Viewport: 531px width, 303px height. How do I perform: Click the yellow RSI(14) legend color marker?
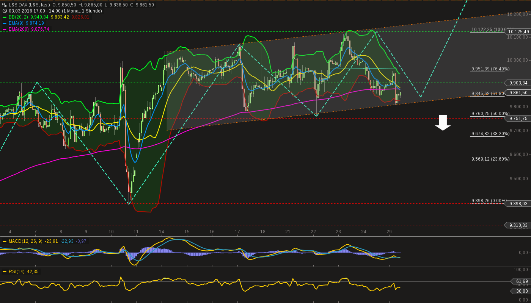5,272
